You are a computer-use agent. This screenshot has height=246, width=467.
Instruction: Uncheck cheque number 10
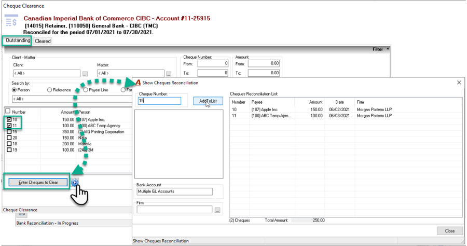9,119
